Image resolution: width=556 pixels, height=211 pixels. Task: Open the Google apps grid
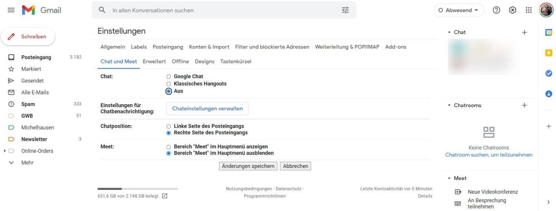(529, 10)
